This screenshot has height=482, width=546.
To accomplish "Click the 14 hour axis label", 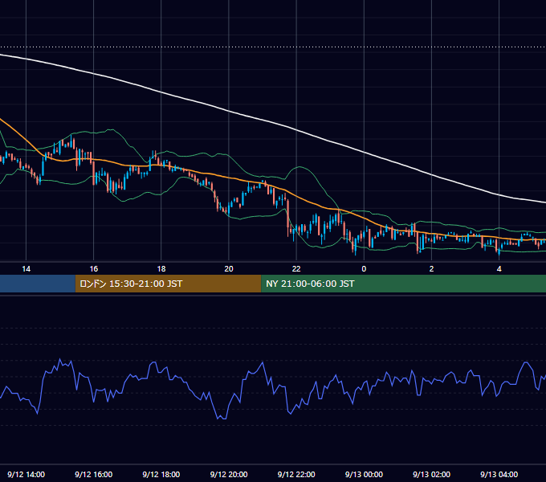I will click(26, 269).
